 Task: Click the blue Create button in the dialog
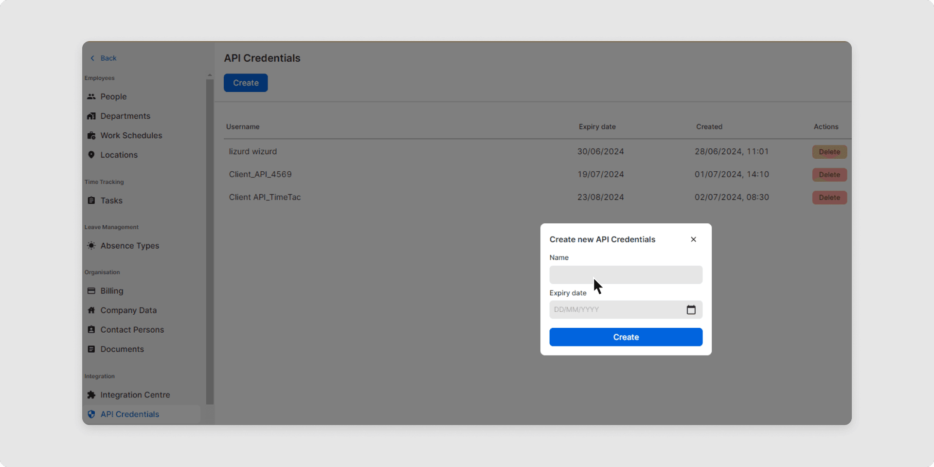(626, 337)
